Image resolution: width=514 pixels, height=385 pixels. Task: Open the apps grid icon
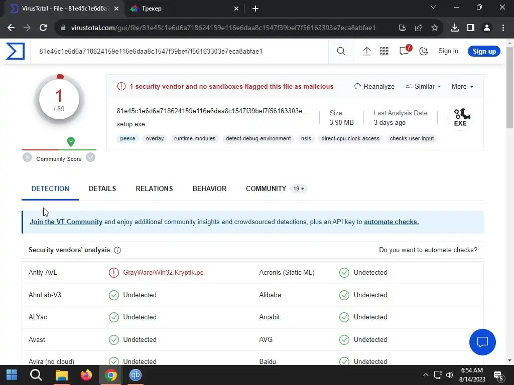(x=384, y=51)
